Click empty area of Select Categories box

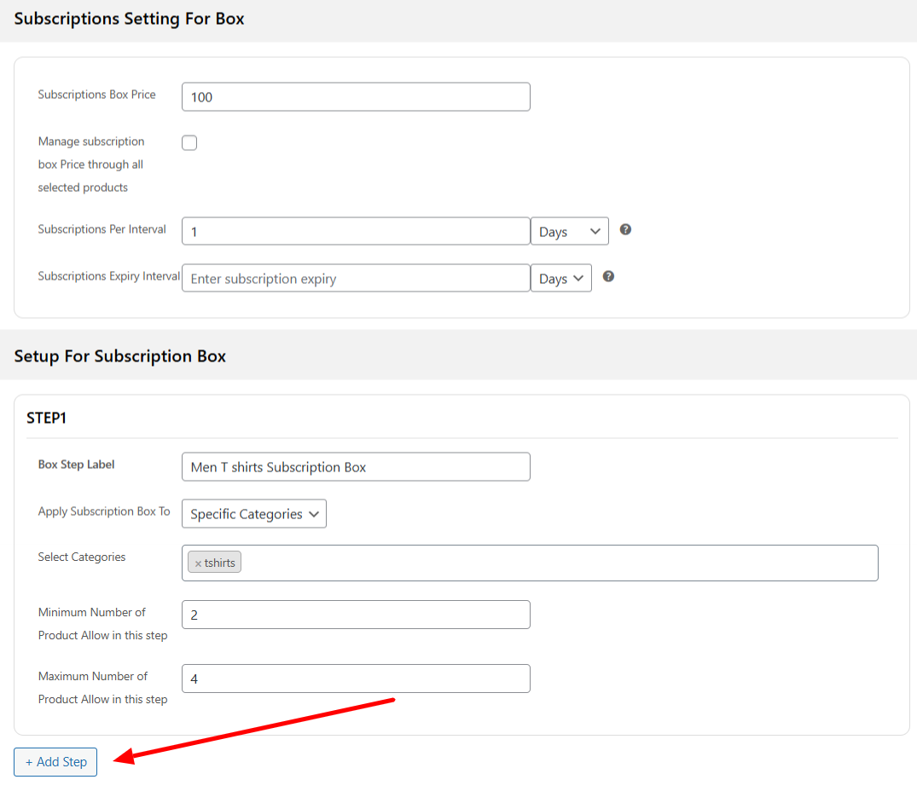click(554, 563)
